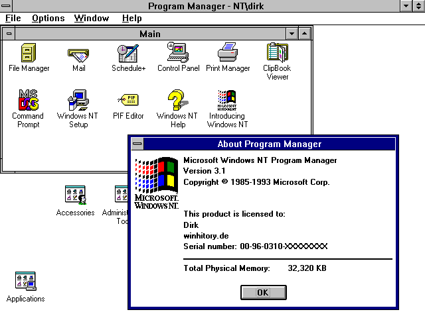Click the Microsoft Windows NT logo image
Screen dimensions: 425x318
(x=157, y=183)
